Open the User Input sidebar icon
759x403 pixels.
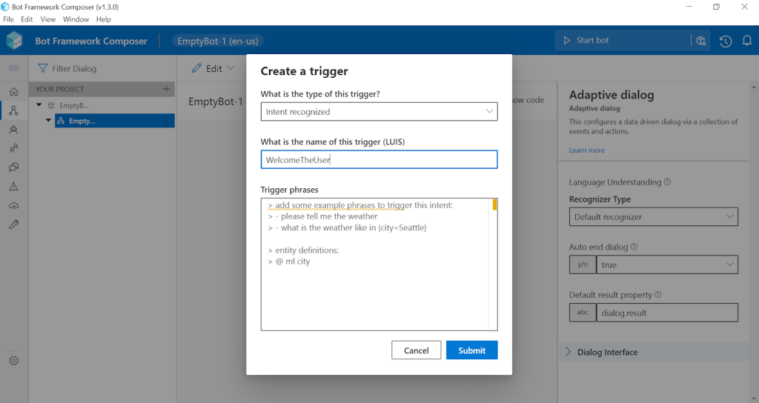(13, 148)
